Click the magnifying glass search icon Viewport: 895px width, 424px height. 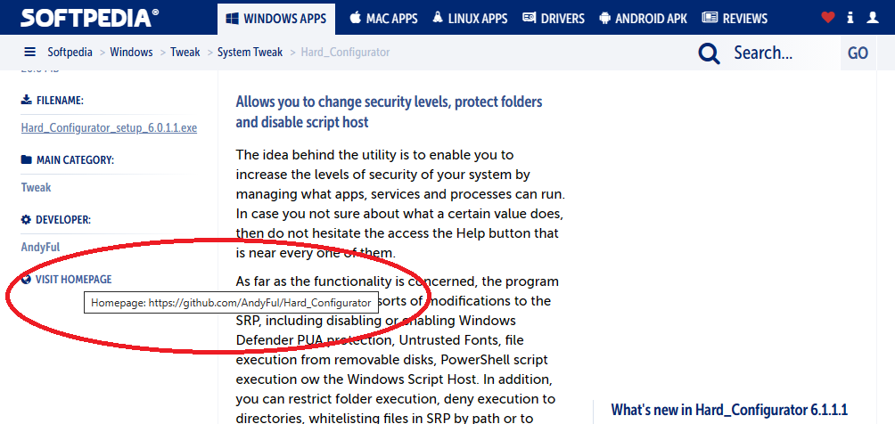click(710, 53)
